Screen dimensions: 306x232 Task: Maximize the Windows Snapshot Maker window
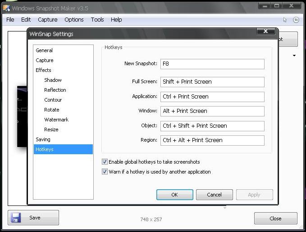(277, 6)
